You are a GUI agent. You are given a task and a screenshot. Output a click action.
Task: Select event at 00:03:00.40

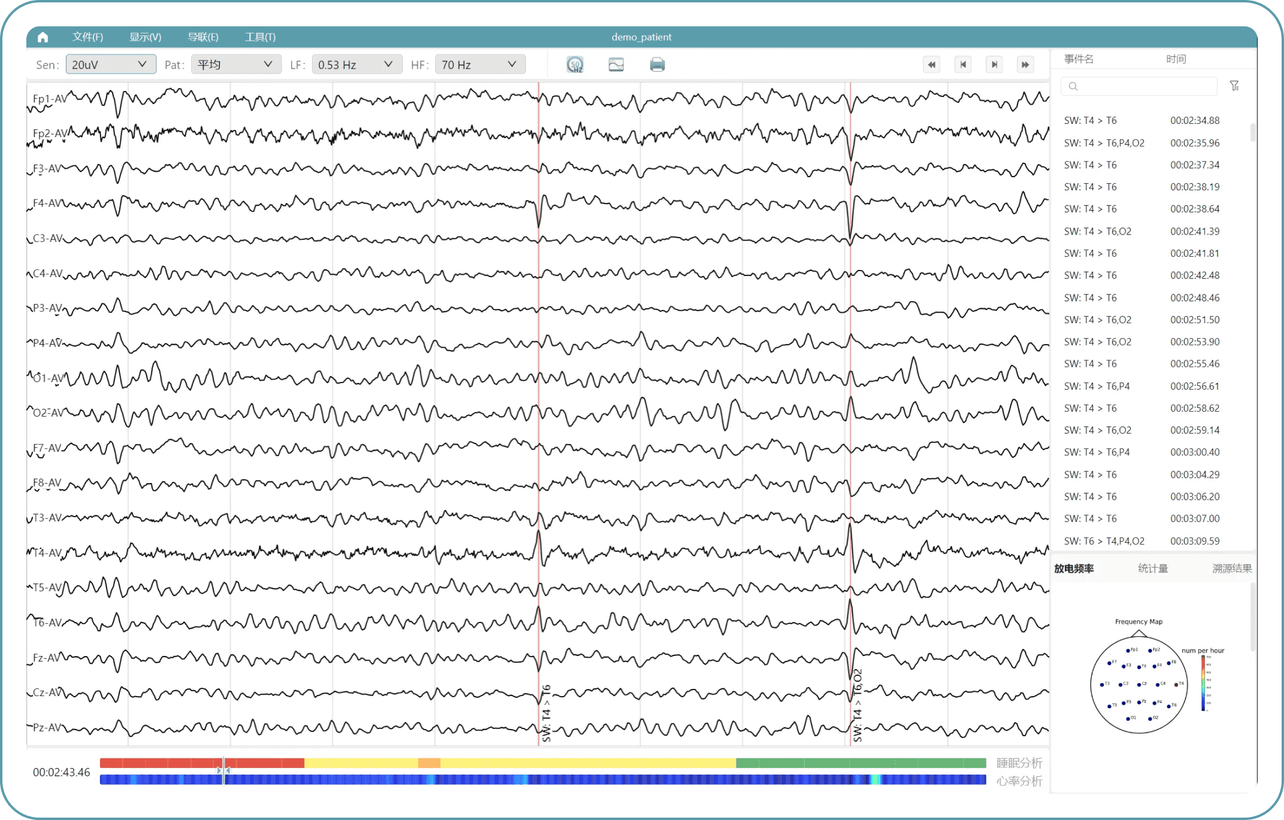coord(1142,452)
